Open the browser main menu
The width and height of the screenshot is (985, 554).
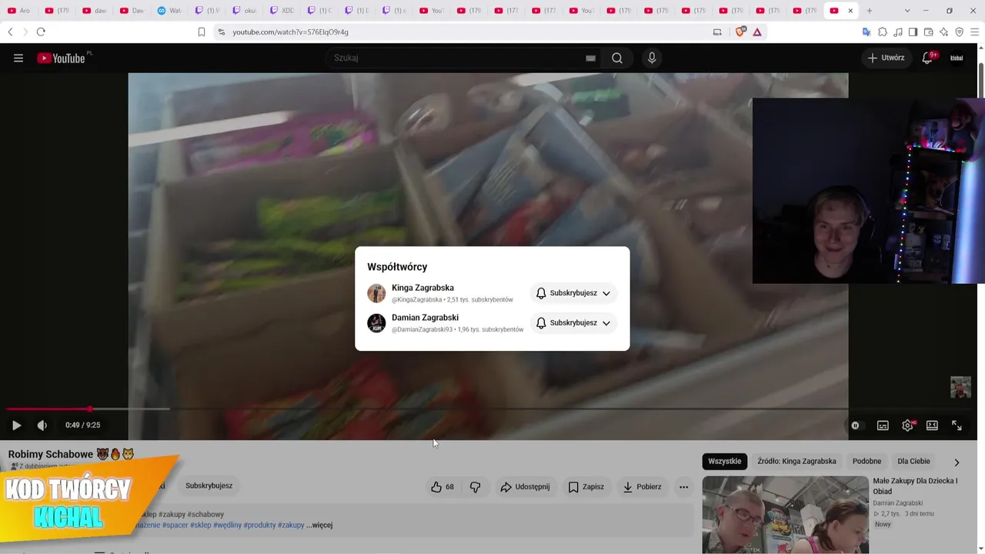click(974, 32)
